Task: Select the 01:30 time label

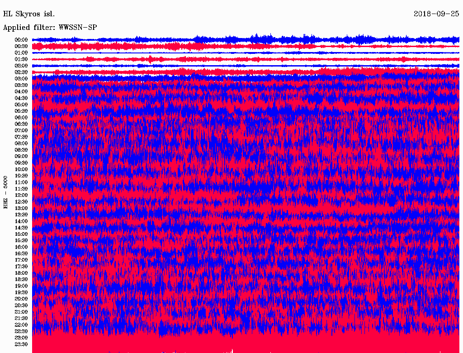Action: click(21, 59)
